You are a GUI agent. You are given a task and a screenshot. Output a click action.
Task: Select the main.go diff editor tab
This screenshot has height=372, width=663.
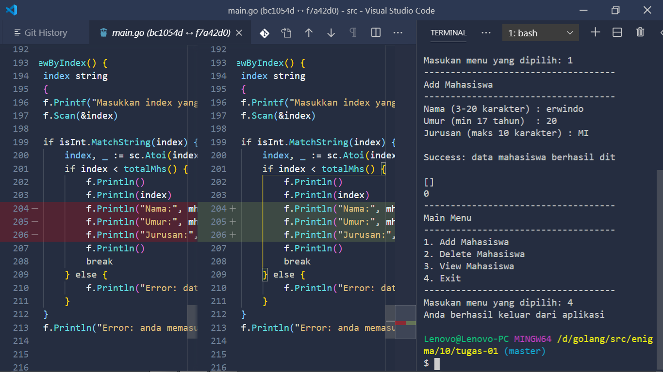(x=171, y=33)
